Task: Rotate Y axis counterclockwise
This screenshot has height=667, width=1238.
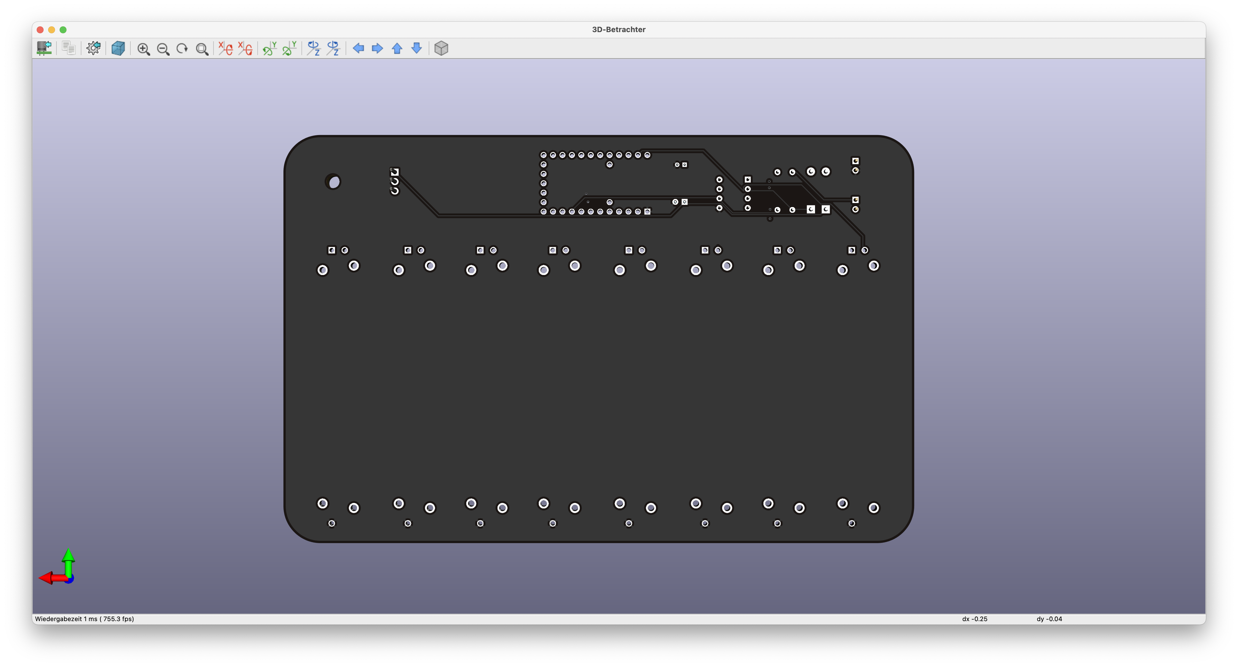Action: (x=289, y=48)
